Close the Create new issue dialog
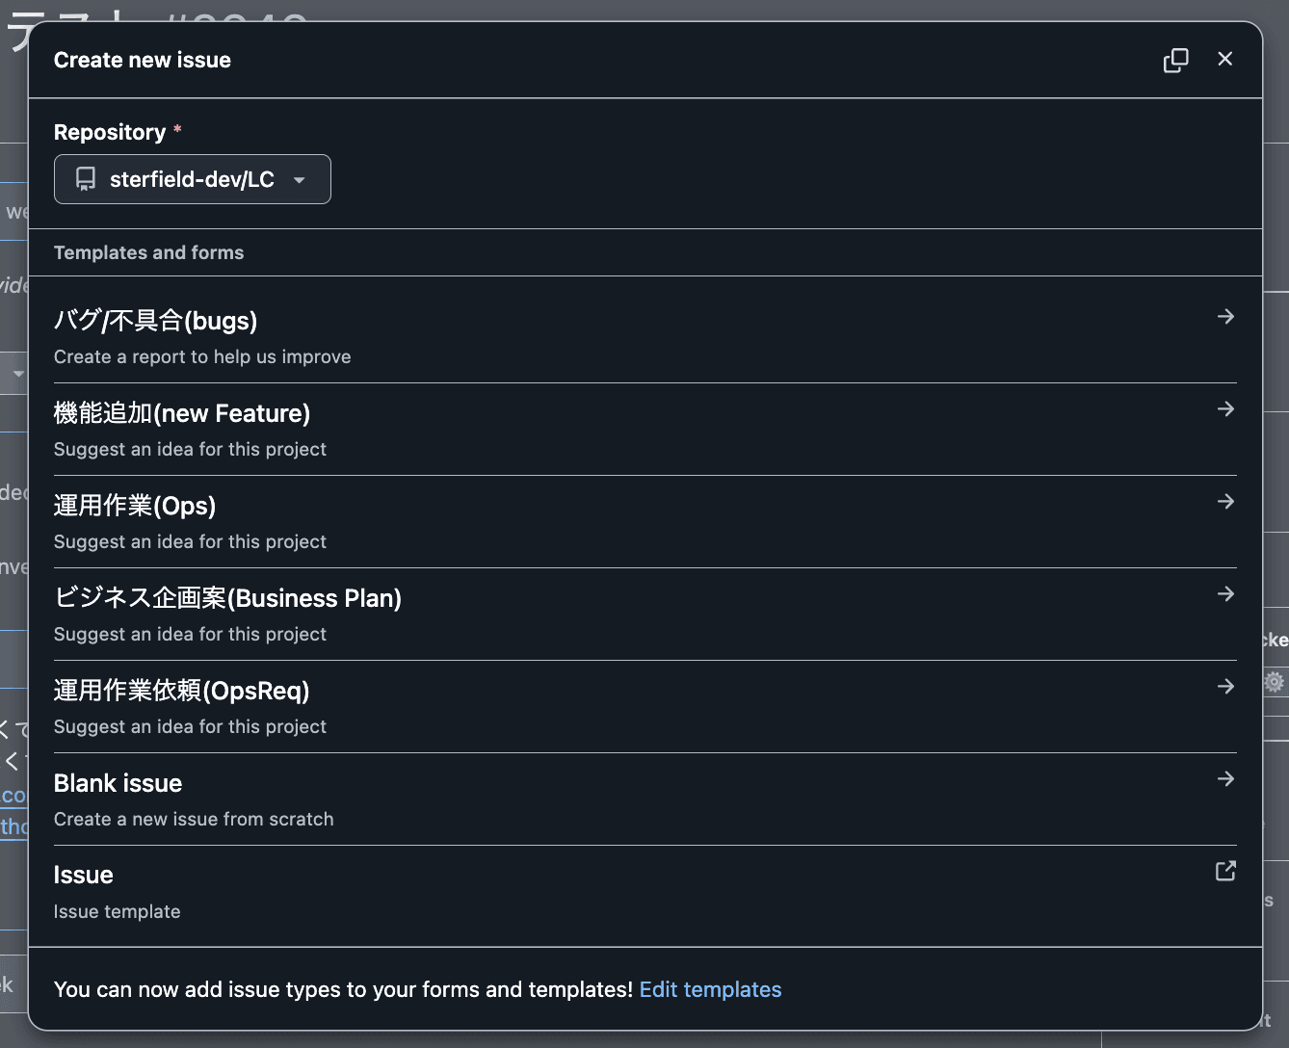The height and width of the screenshot is (1048, 1289). click(x=1224, y=60)
